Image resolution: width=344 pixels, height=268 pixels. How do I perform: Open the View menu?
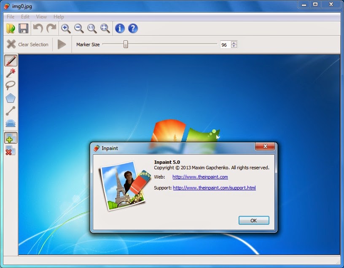pos(41,17)
